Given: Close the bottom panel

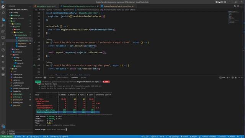Looking at the screenshot, I should click(242, 77).
